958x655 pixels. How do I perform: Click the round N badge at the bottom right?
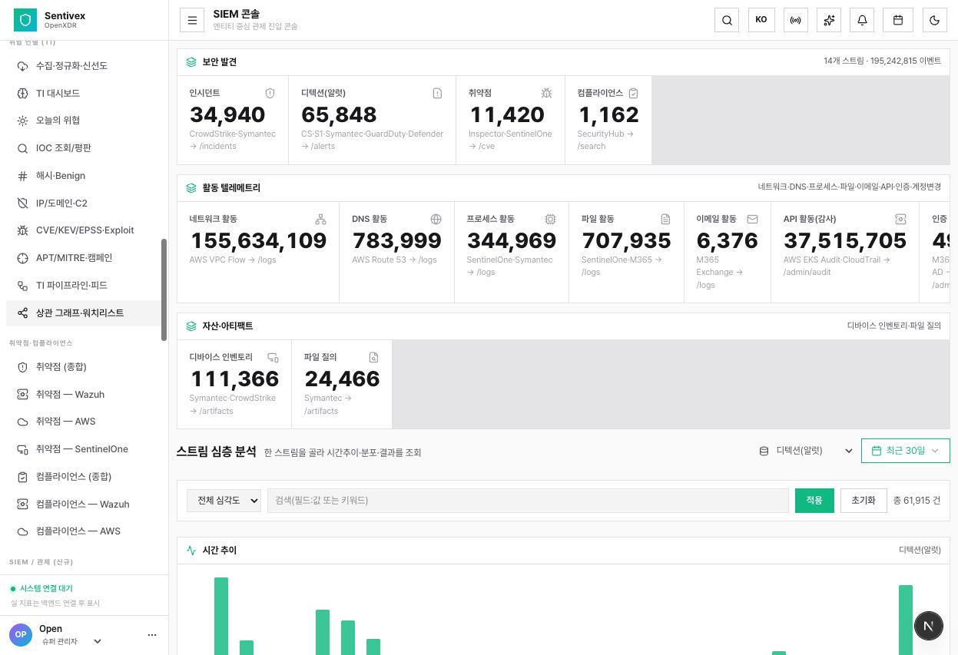click(x=928, y=626)
